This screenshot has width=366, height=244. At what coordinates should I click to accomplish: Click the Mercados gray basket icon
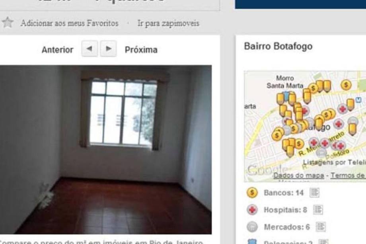coord(252,227)
